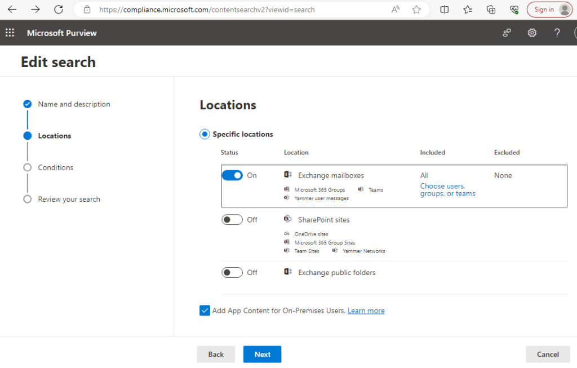Cancel the search edit
This screenshot has width=577, height=368.
(x=548, y=354)
